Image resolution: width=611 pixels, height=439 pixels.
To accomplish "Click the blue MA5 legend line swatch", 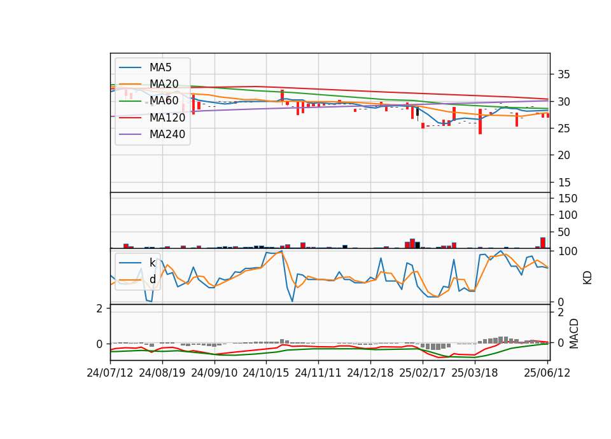I will [x=130, y=67].
